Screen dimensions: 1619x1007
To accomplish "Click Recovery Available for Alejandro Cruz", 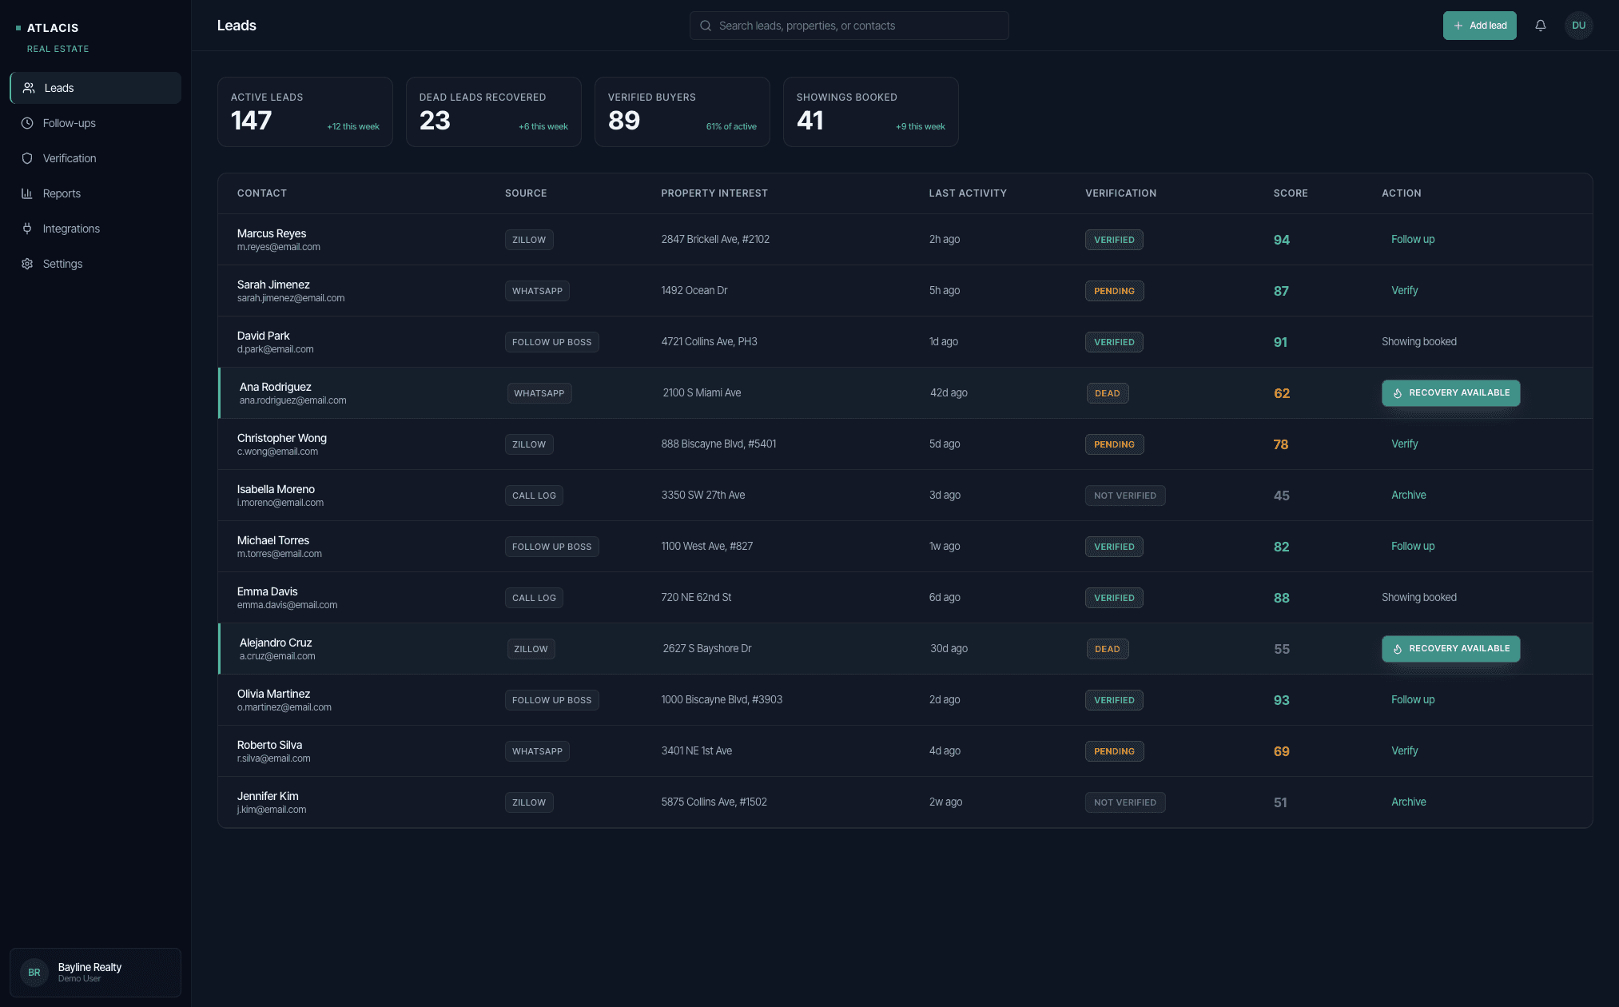I will [1450, 648].
